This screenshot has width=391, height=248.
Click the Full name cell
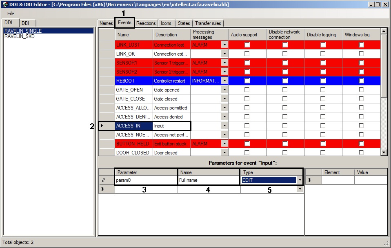tap(208, 180)
